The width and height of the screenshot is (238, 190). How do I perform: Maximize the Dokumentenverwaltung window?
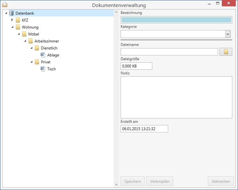coord(218,3)
